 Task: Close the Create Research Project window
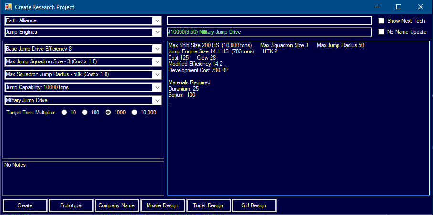[421, 7]
